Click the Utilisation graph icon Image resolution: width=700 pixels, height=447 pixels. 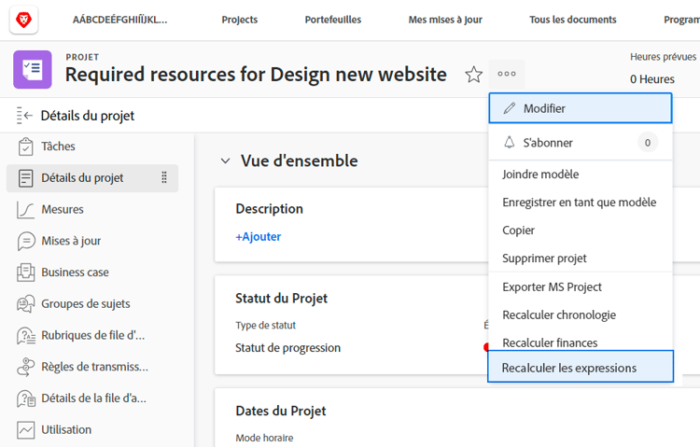(x=26, y=430)
